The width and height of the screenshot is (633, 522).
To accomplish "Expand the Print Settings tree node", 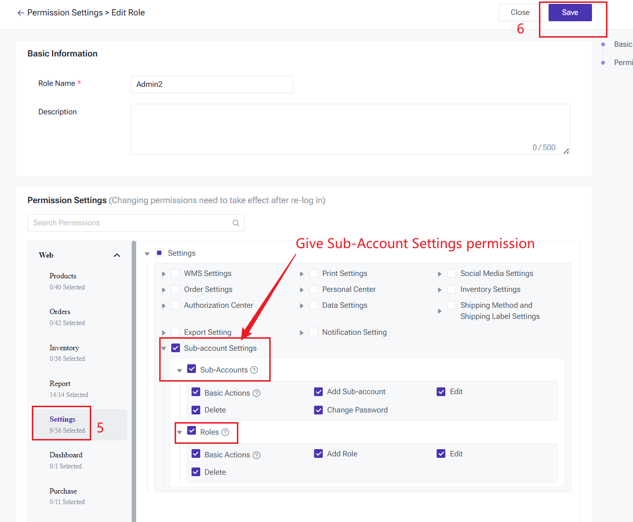I will (x=302, y=274).
